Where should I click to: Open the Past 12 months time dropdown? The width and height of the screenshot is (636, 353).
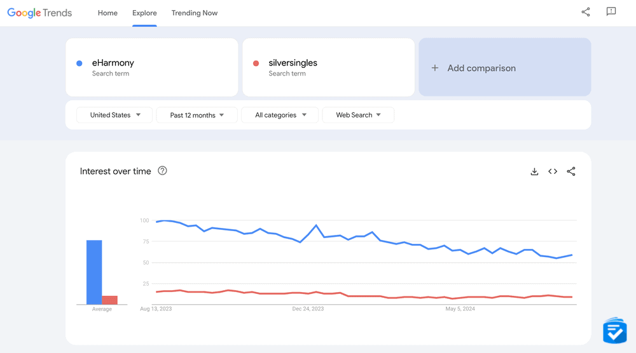(197, 115)
